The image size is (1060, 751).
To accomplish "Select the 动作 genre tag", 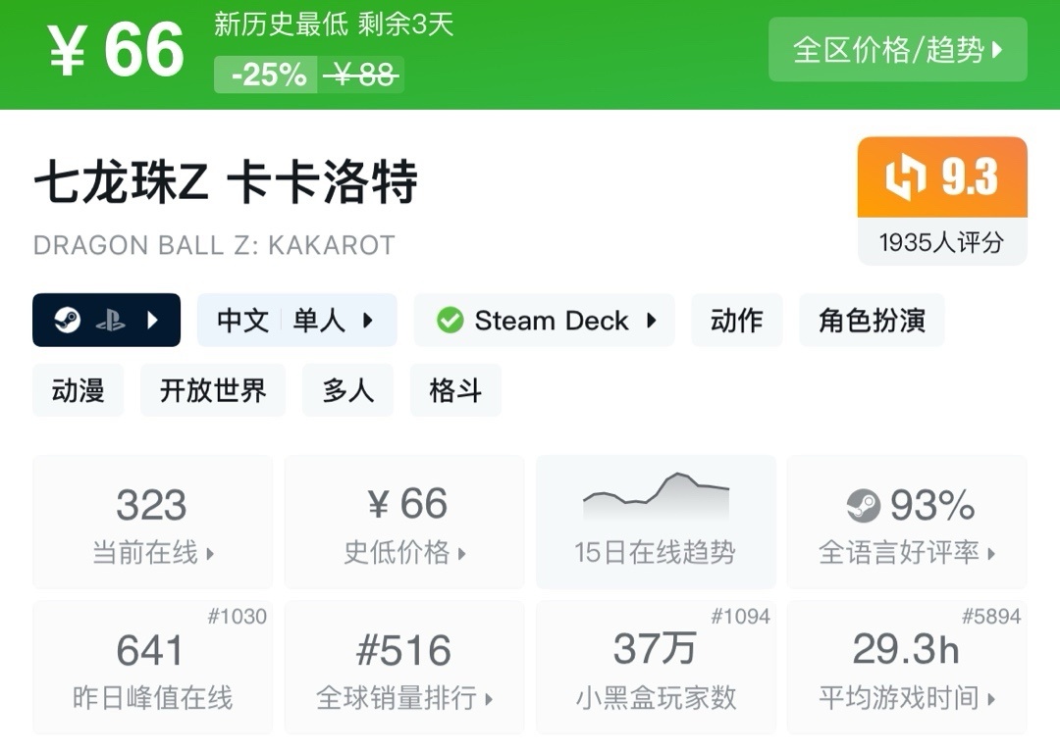I will coord(737,321).
